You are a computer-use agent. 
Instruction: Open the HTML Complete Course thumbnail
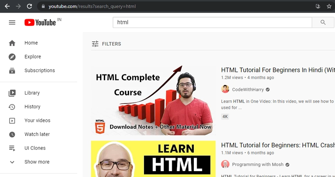[153, 100]
